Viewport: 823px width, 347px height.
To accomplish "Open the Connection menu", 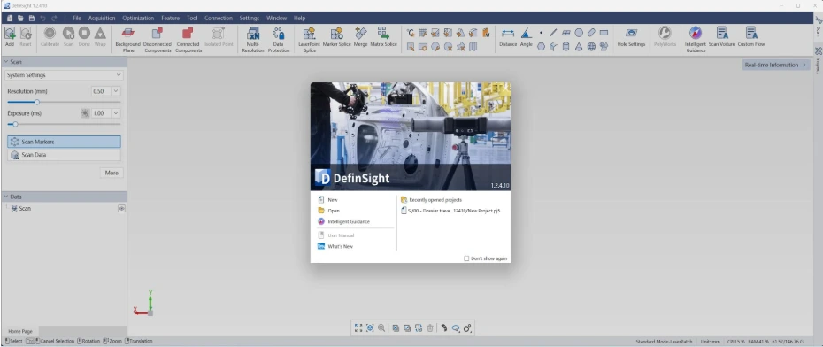I will [x=219, y=18].
